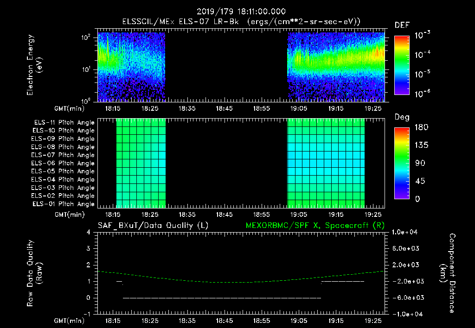475x328 pixels.
Task: Click the green 'MEXORBMC/SPF X, Spacecraft (R)' title
Action: point(315,226)
